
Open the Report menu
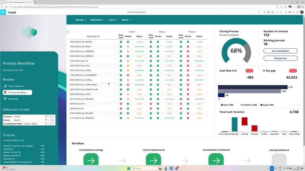tap(126, 20)
